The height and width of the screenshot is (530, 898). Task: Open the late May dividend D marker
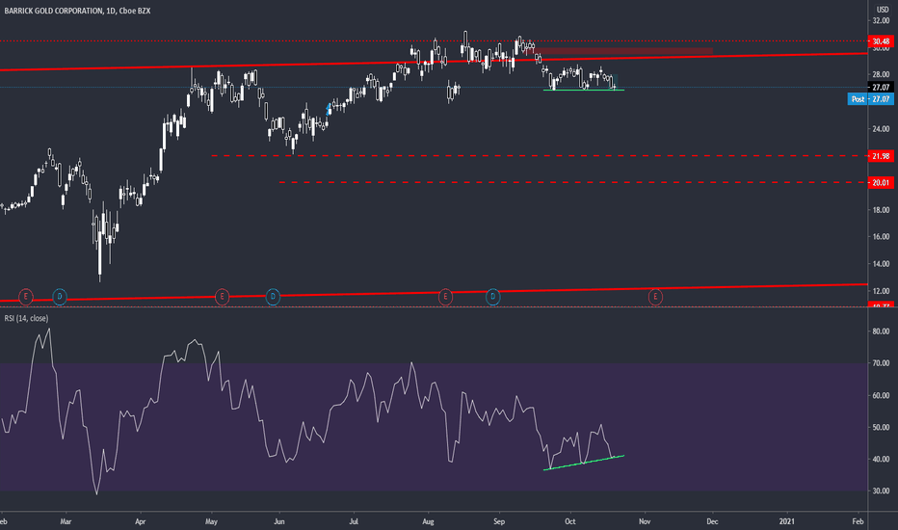pyautogui.click(x=274, y=297)
